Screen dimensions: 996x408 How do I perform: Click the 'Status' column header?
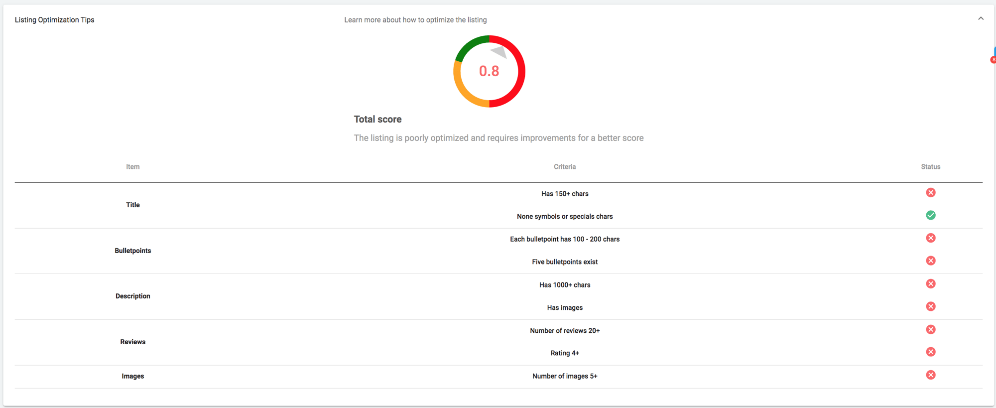click(930, 167)
